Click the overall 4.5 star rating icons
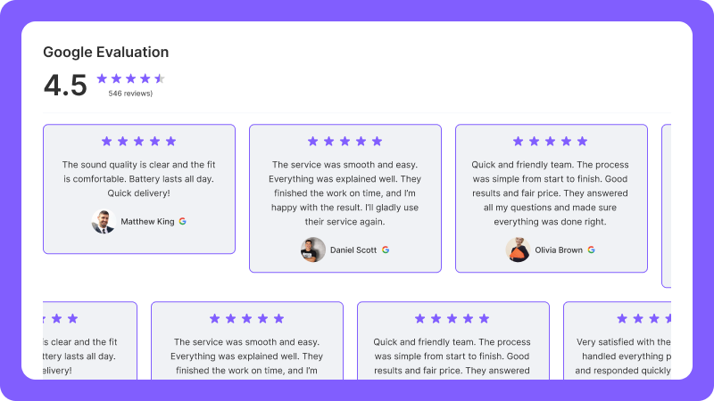The image size is (714, 401). point(130,78)
